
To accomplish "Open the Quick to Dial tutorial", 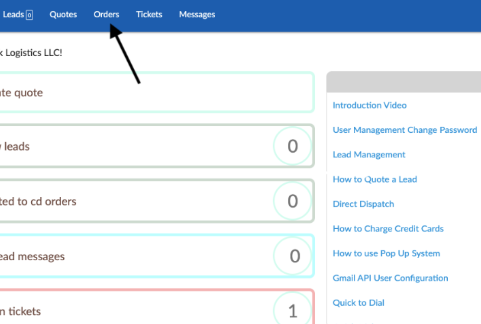I will [358, 302].
